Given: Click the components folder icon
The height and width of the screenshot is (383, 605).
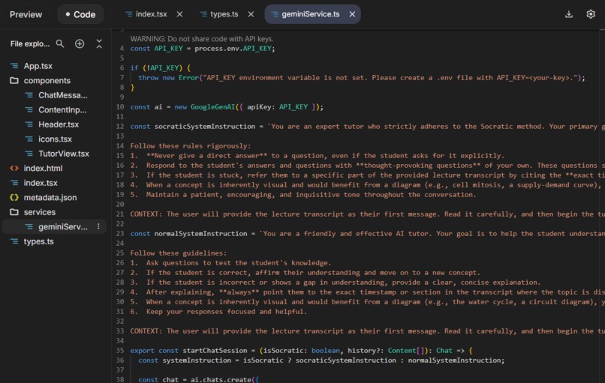Looking at the screenshot, I should (x=14, y=80).
